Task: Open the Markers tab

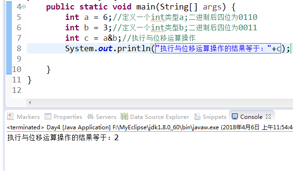Action: [x=24, y=117]
